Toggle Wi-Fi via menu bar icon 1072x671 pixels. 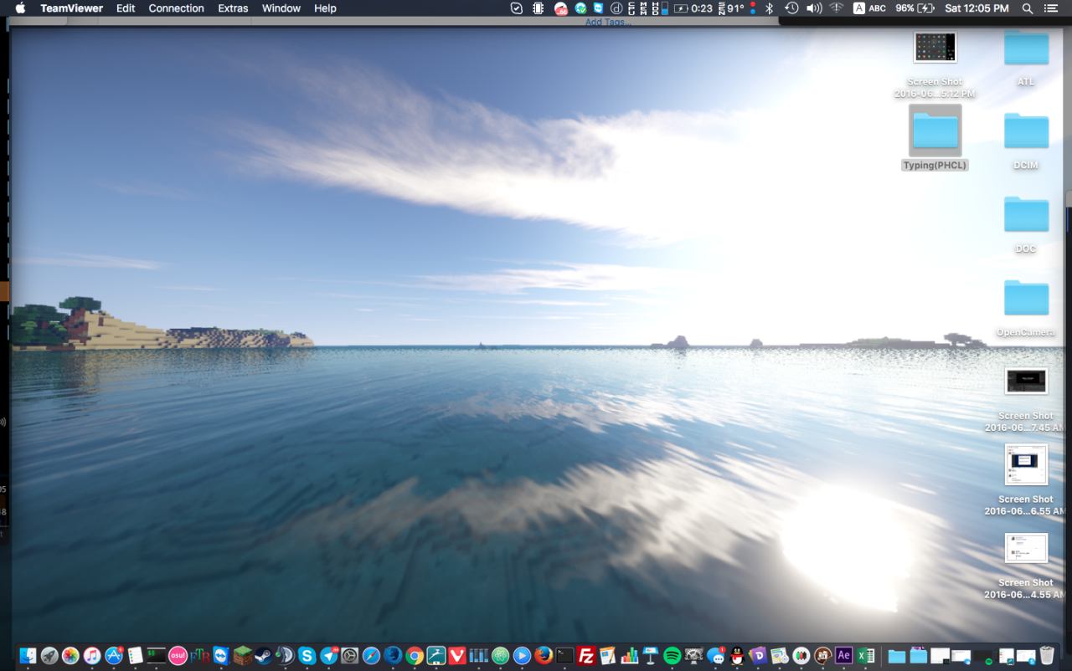pyautogui.click(x=836, y=8)
